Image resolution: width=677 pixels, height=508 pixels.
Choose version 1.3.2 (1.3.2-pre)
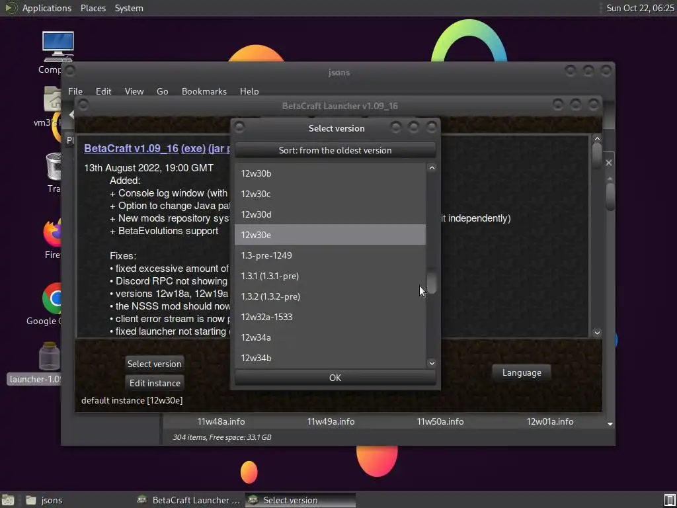[x=330, y=296]
